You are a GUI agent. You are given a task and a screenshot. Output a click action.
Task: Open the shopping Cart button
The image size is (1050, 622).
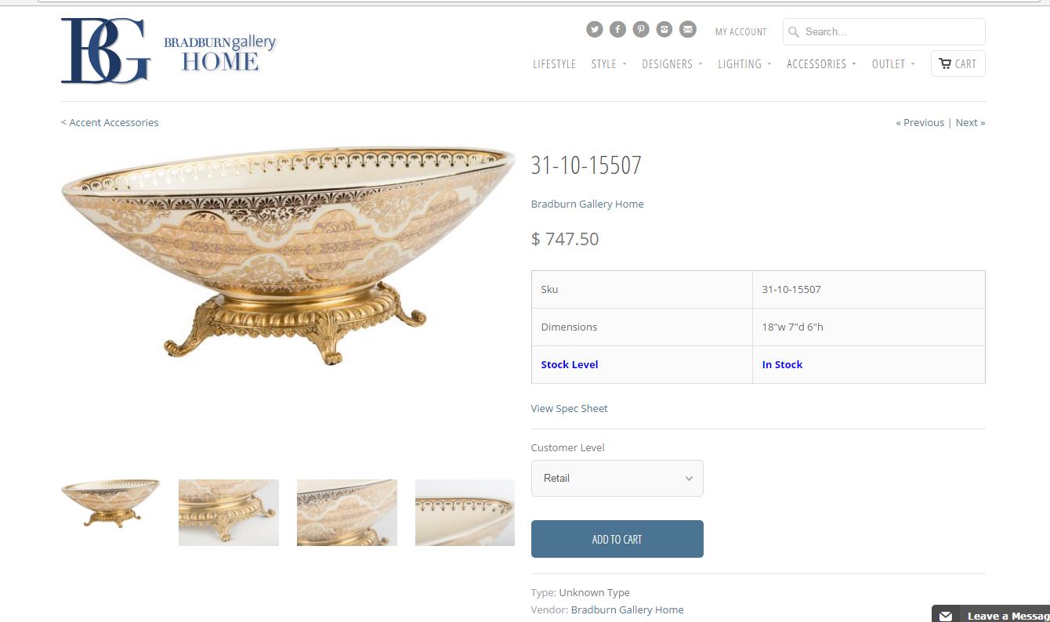(958, 63)
